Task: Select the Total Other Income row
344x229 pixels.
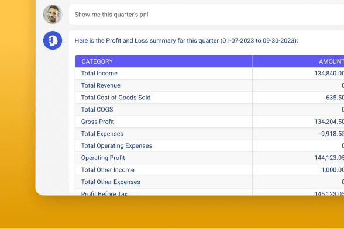Action: [209, 170]
